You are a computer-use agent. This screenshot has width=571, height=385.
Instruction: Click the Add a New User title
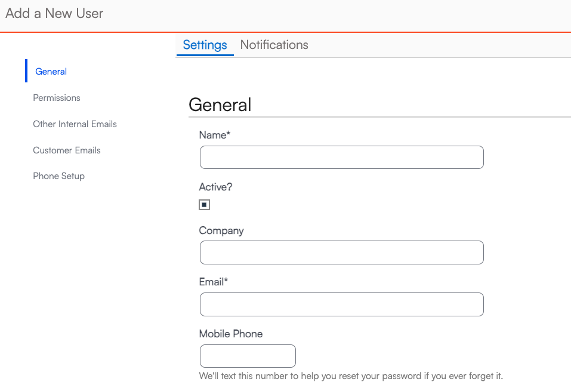pos(54,13)
